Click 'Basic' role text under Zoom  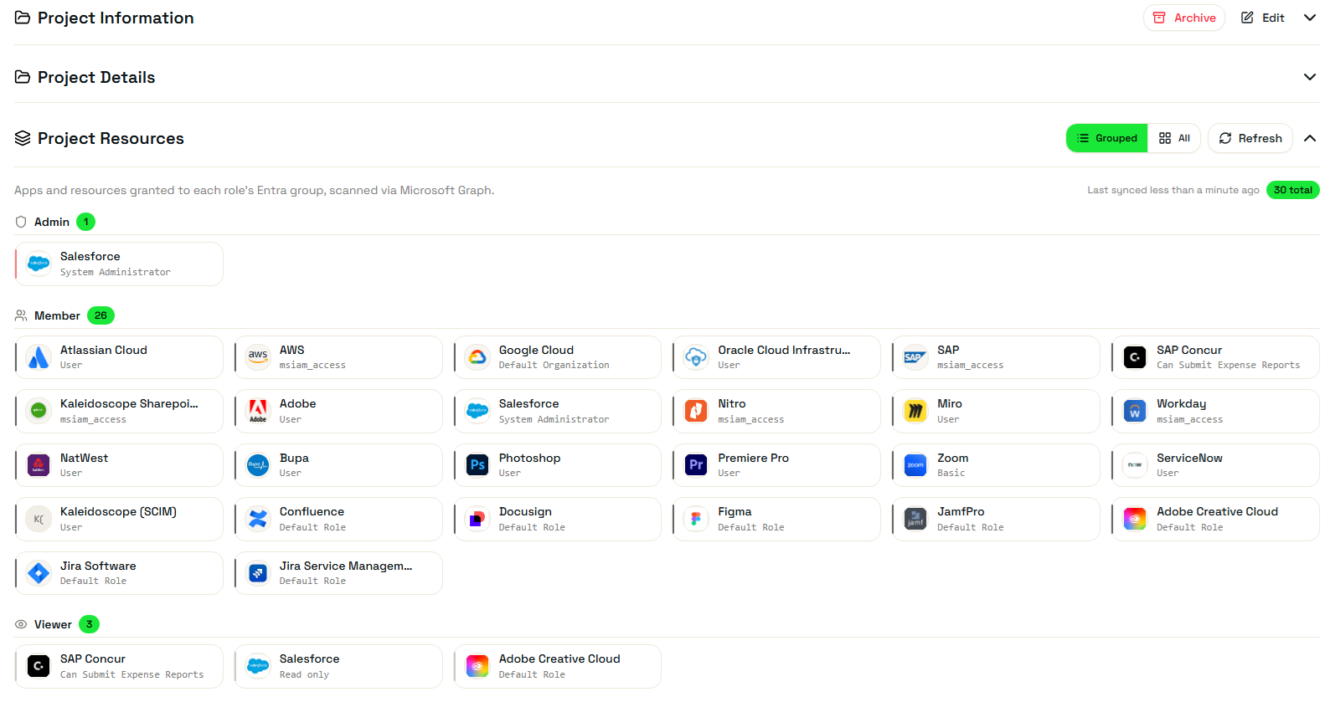[x=951, y=473]
